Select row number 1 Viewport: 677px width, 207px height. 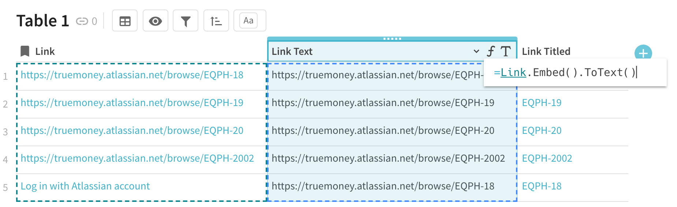tap(5, 76)
